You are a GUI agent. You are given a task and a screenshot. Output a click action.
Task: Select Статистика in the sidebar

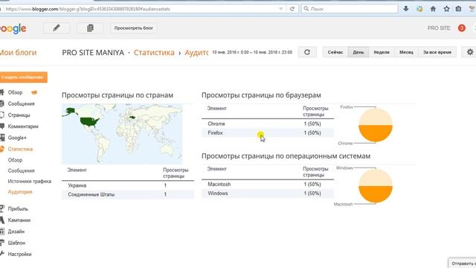point(20,149)
